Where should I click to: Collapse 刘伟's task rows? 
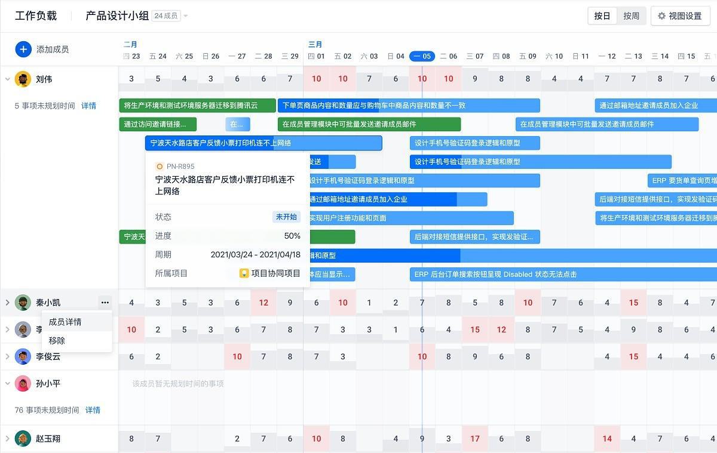click(7, 79)
